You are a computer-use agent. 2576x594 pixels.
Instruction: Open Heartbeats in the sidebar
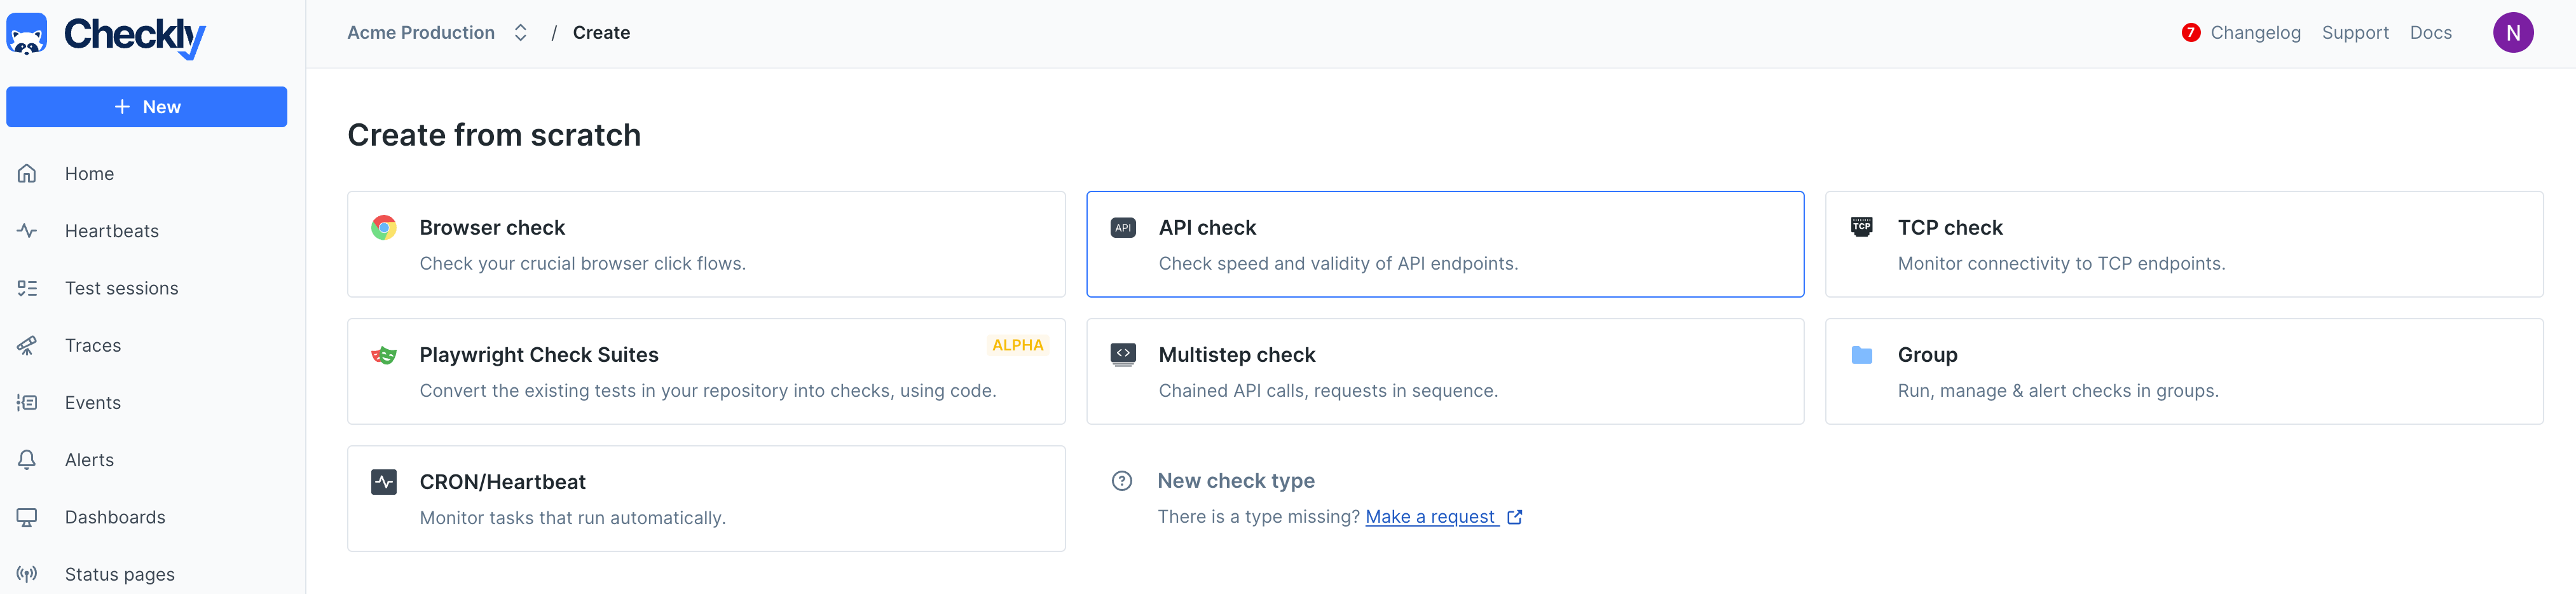tap(112, 231)
